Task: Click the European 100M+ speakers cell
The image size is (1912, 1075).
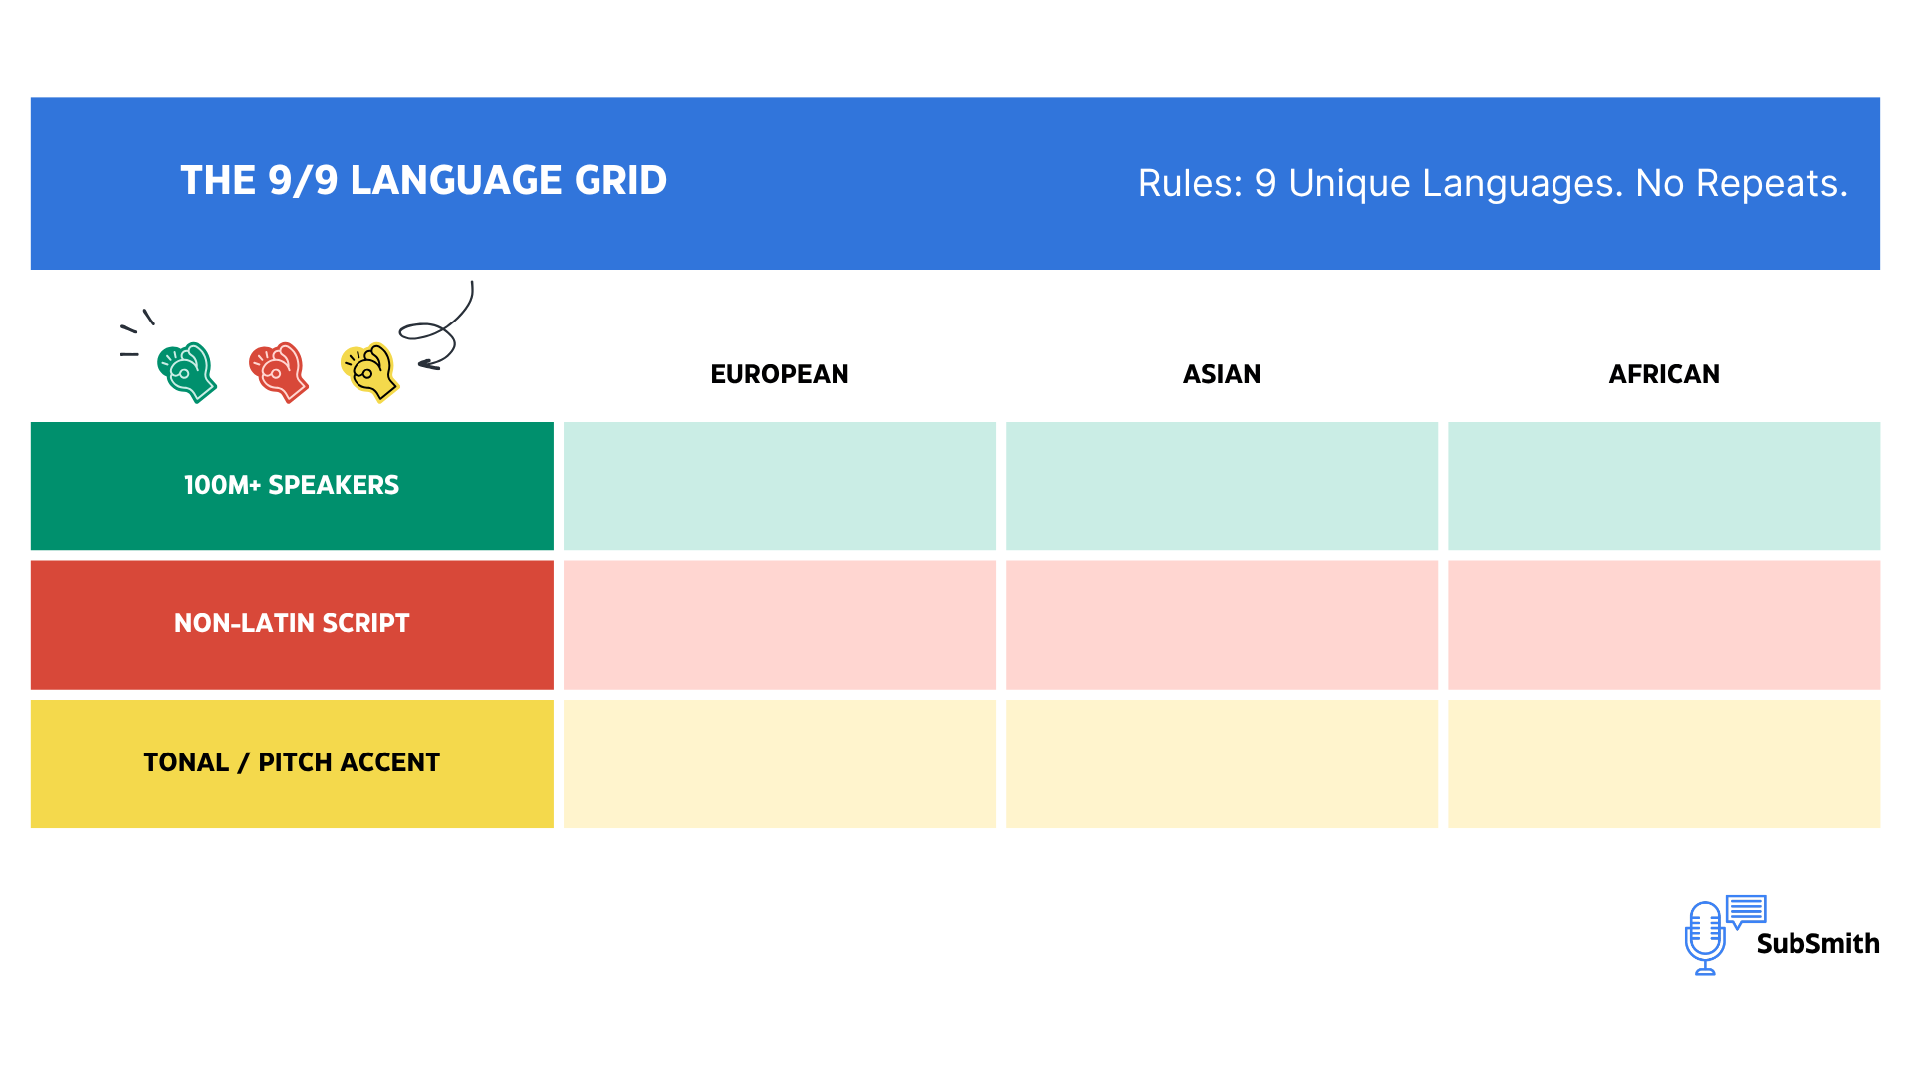Action: [x=780, y=486]
